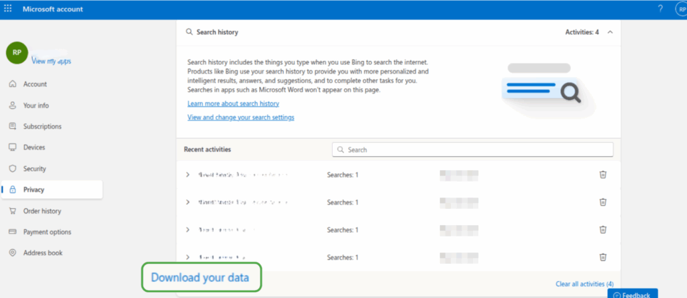Collapse the Search history section chevron
Image resolution: width=687 pixels, height=298 pixels.
click(x=609, y=31)
